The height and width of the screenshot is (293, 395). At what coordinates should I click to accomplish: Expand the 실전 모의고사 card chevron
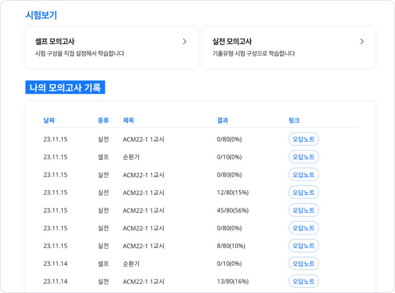click(x=363, y=41)
